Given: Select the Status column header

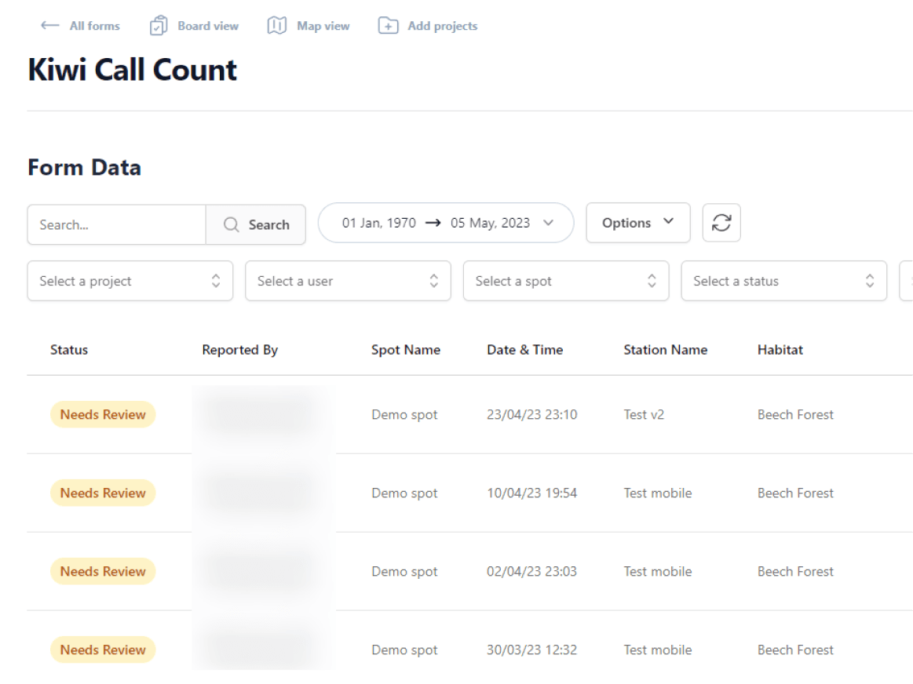Looking at the screenshot, I should coord(68,350).
